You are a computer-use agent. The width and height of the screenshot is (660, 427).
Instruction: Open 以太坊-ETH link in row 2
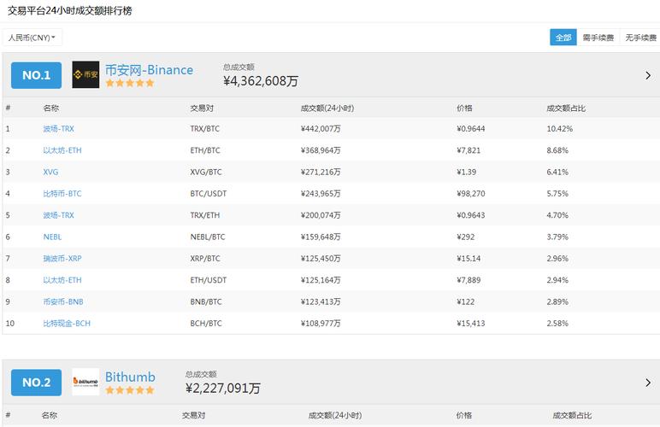click(x=62, y=150)
